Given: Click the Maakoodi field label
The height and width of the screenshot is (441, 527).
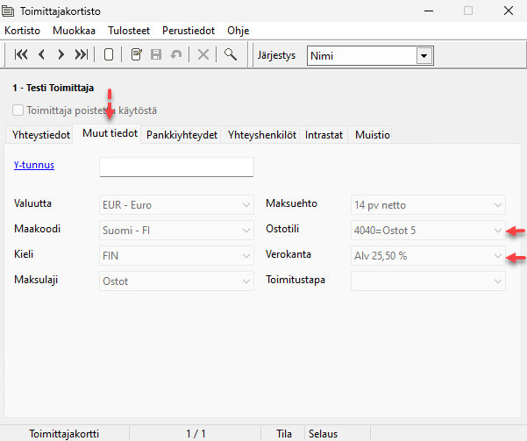Looking at the screenshot, I should (38, 229).
